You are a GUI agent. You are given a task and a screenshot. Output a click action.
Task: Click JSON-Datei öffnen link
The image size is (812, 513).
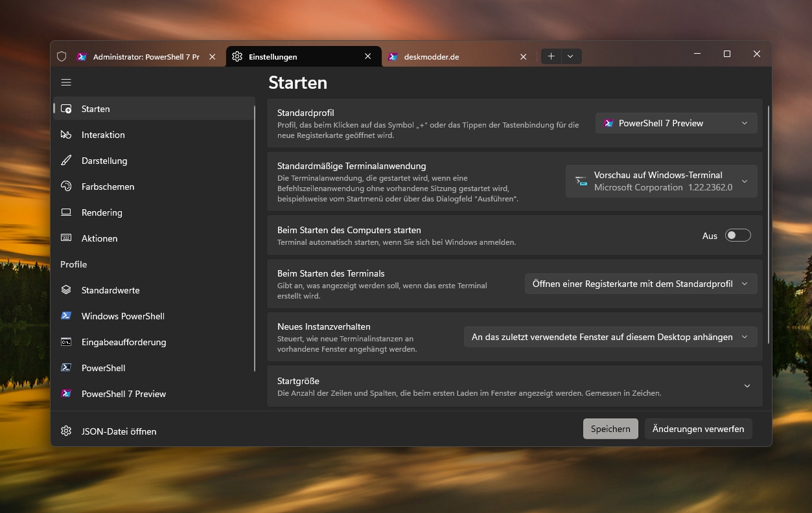pos(119,431)
